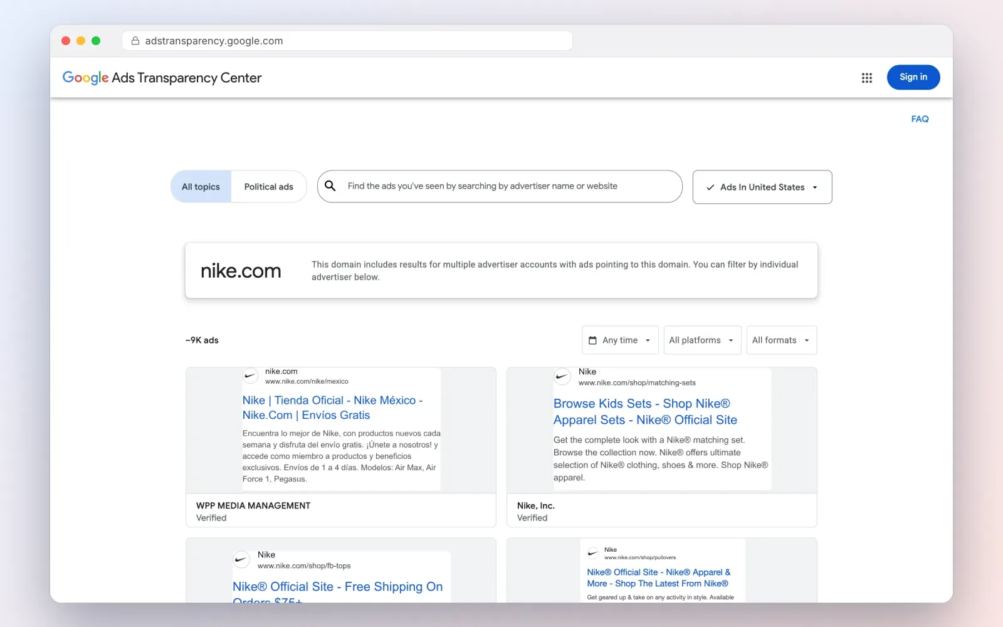Open Nike Tienda Oficial México ad headline
This screenshot has width=1003, height=627.
[x=333, y=408]
